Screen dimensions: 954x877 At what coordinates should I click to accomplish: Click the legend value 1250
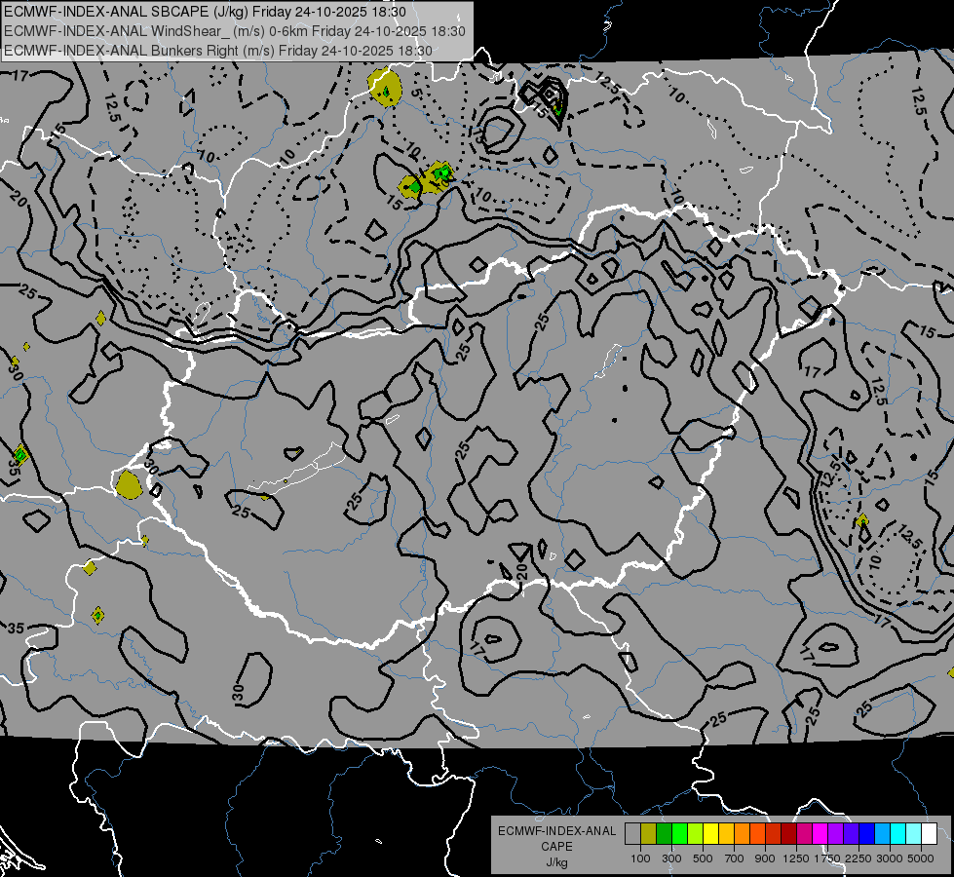[796, 858]
